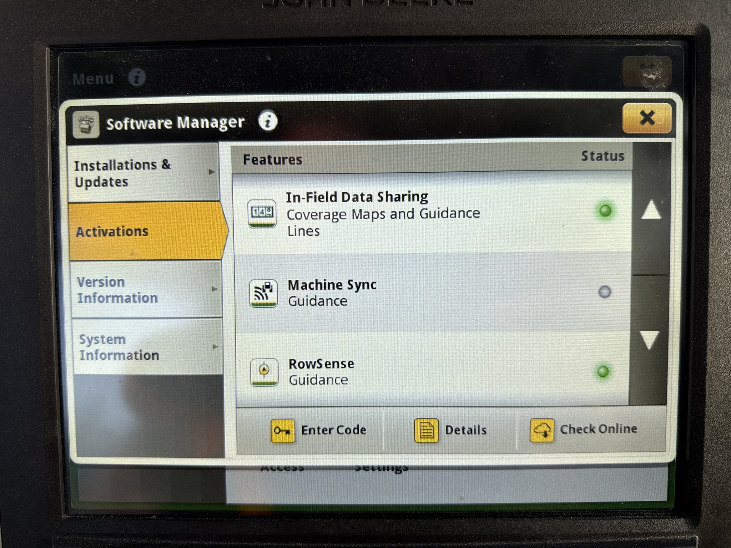The width and height of the screenshot is (731, 548).
Task: Click the key icon for Enter Code
Action: pyautogui.click(x=283, y=431)
